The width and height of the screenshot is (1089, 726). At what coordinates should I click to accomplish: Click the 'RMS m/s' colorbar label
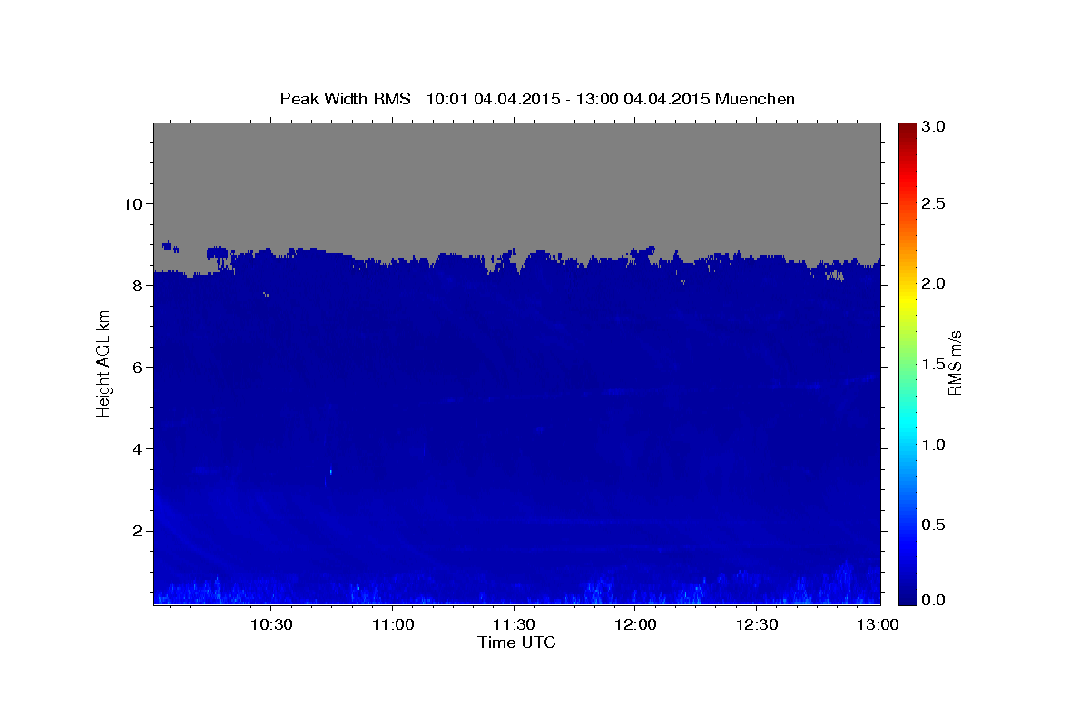[x=955, y=363]
